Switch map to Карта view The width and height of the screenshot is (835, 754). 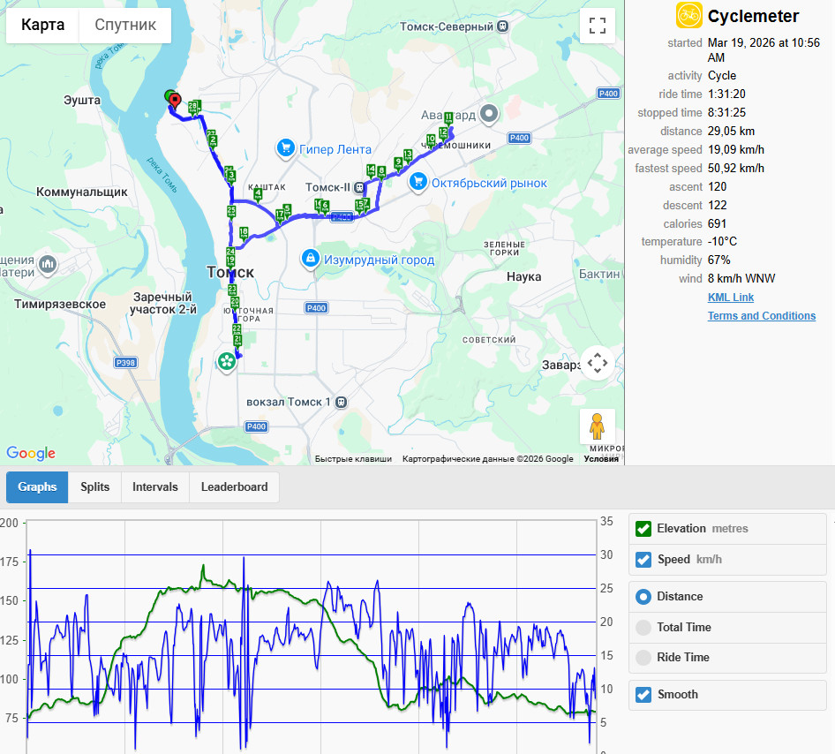click(42, 25)
